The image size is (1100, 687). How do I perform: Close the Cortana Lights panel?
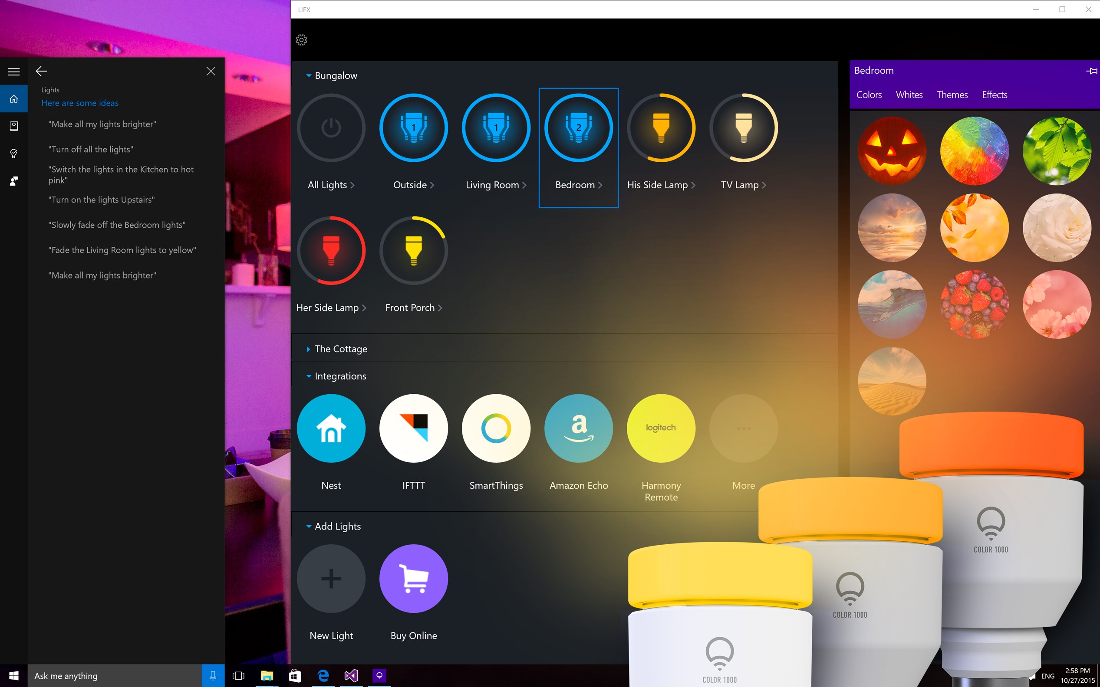pos(211,71)
